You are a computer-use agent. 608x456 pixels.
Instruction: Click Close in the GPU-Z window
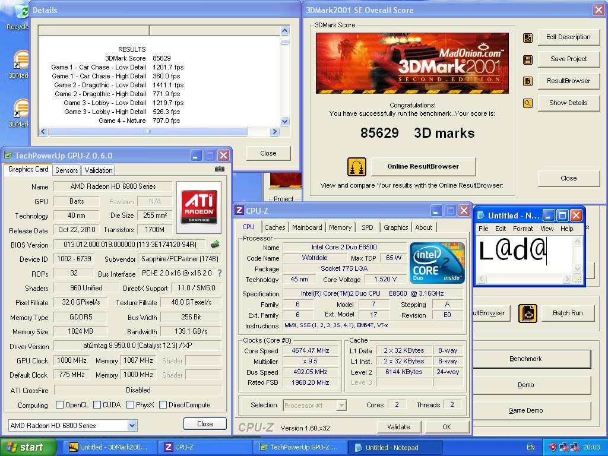tap(205, 424)
